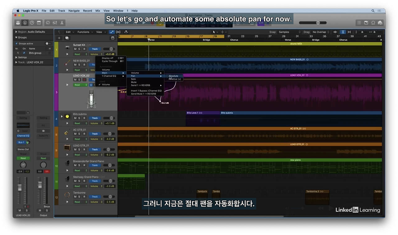Open Functions menu in tracks area
The height and width of the screenshot is (235, 398).
85,32
